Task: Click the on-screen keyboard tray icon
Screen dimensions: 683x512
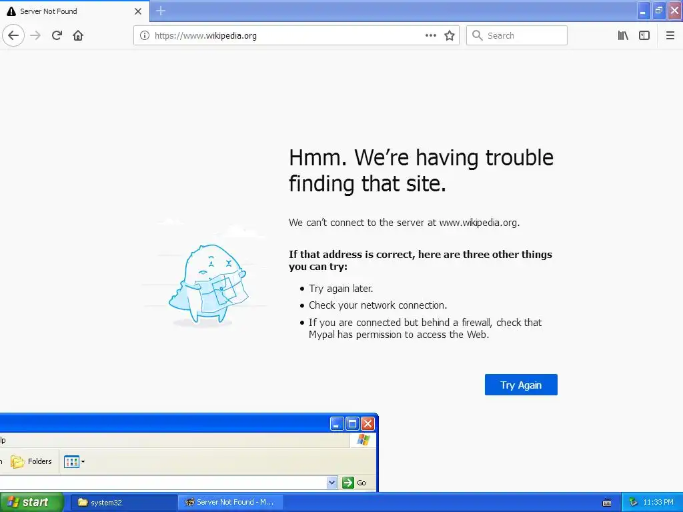Action: coord(607,503)
